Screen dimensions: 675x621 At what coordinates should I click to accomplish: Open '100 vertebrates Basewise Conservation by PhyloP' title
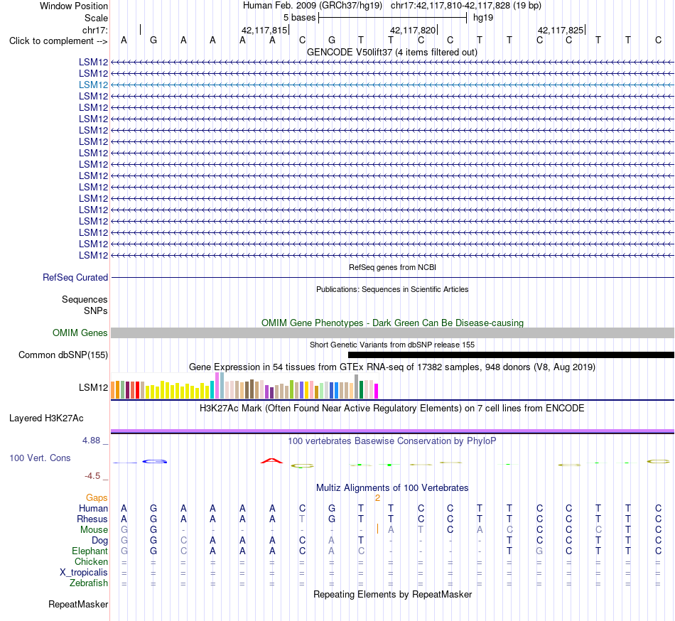392,441
